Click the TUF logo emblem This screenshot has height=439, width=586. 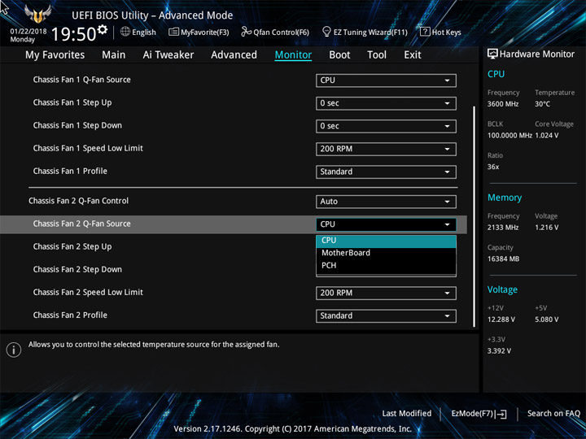pyautogui.click(x=37, y=14)
